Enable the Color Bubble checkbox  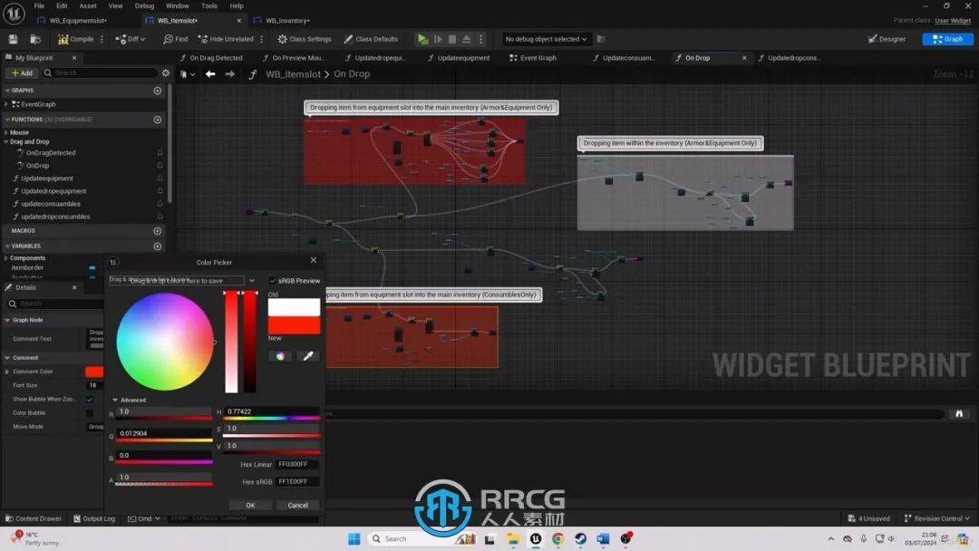click(90, 413)
